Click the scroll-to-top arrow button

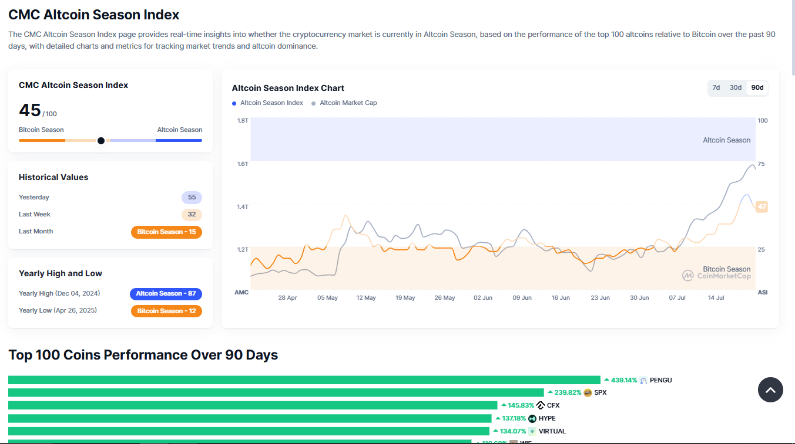click(x=770, y=389)
